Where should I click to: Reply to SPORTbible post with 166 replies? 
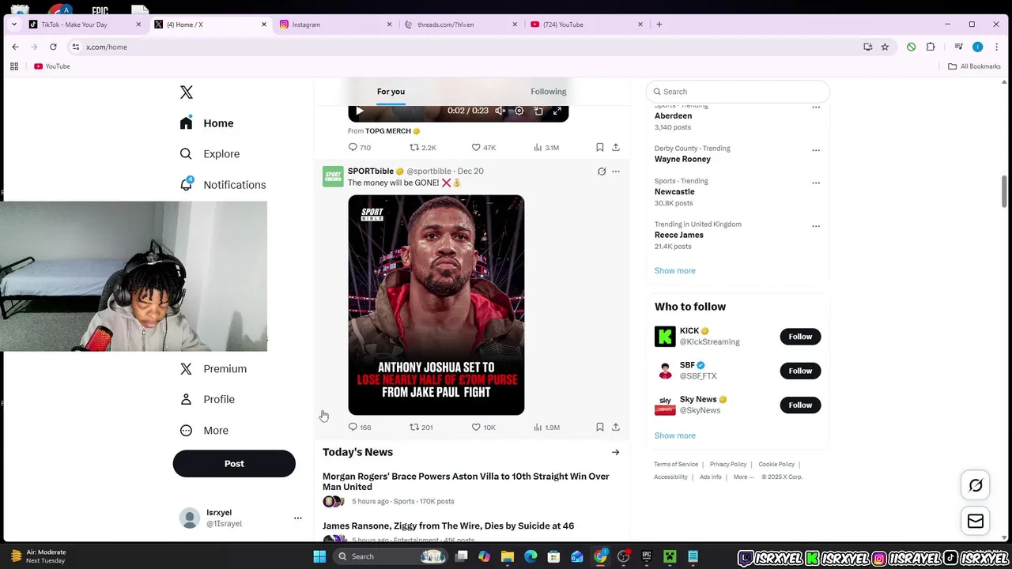click(x=359, y=428)
